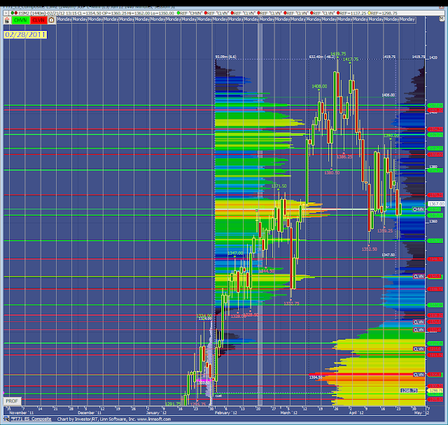Click the 1347.50 white level label
Viewport: 448px width, 425px height.
coord(388,255)
